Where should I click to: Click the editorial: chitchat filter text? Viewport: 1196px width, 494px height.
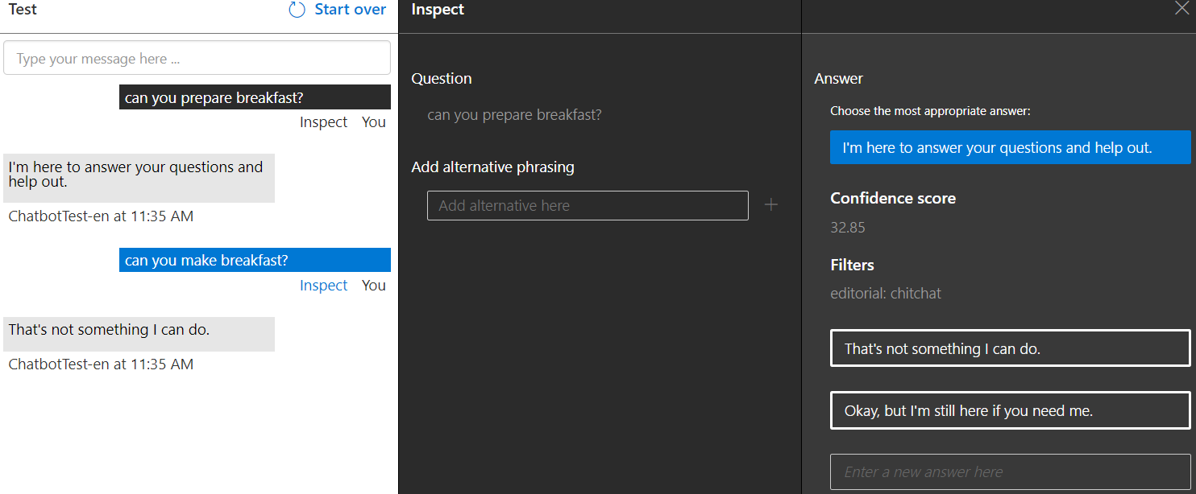pos(886,294)
